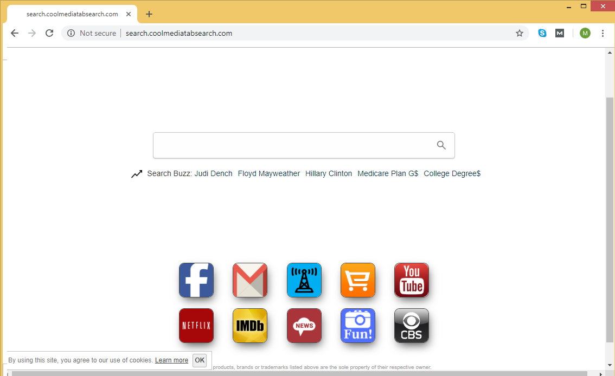Click the horizontal scrollbar at the bottom

point(299,374)
